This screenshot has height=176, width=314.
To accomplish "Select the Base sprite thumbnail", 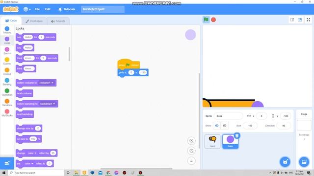I will click(230, 141).
